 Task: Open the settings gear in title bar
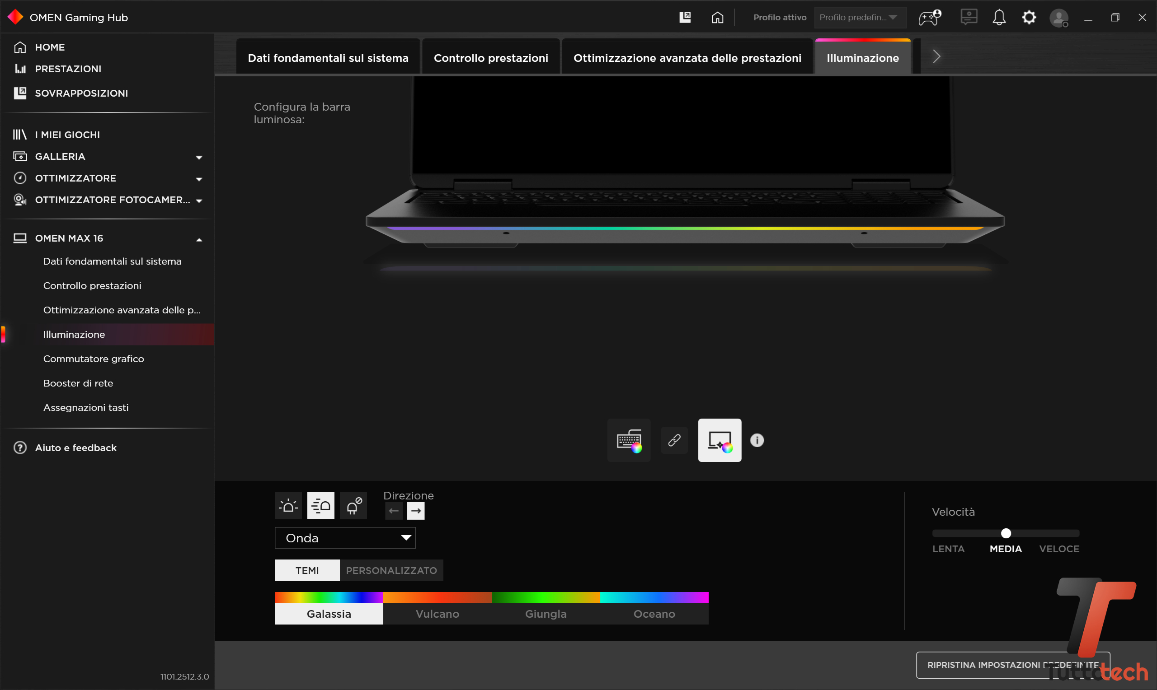(1029, 18)
